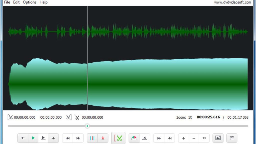Go to the selection start
Viewport: 256px width, 144px height.
pos(159,138)
